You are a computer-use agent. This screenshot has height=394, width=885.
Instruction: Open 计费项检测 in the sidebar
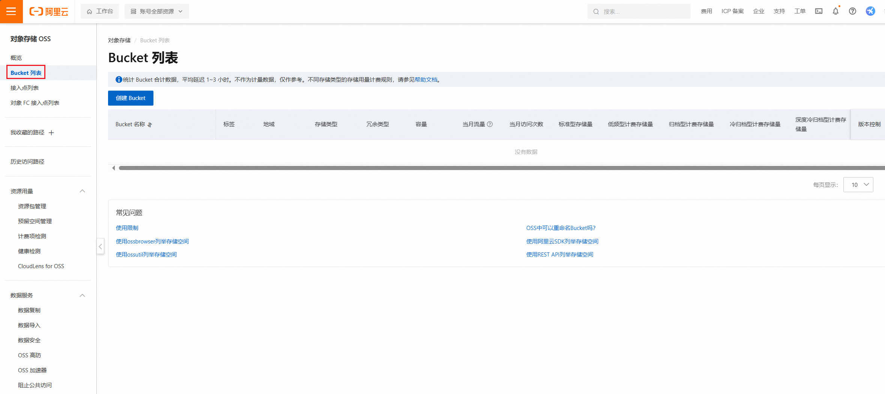(32, 236)
